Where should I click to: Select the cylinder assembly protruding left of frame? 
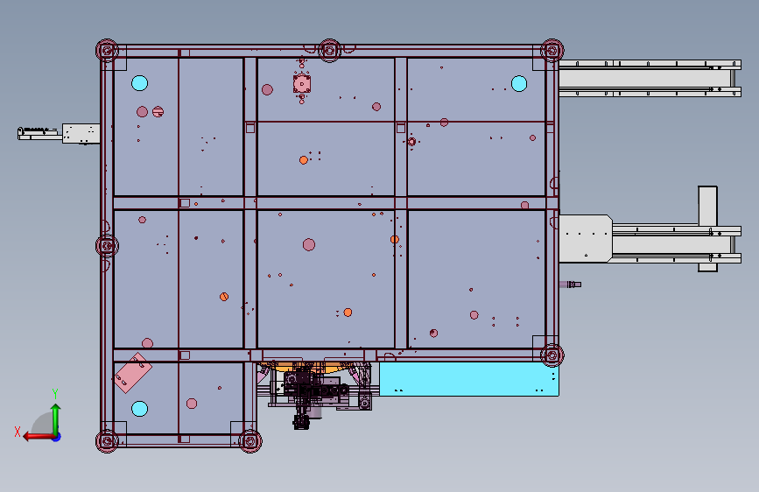point(59,133)
